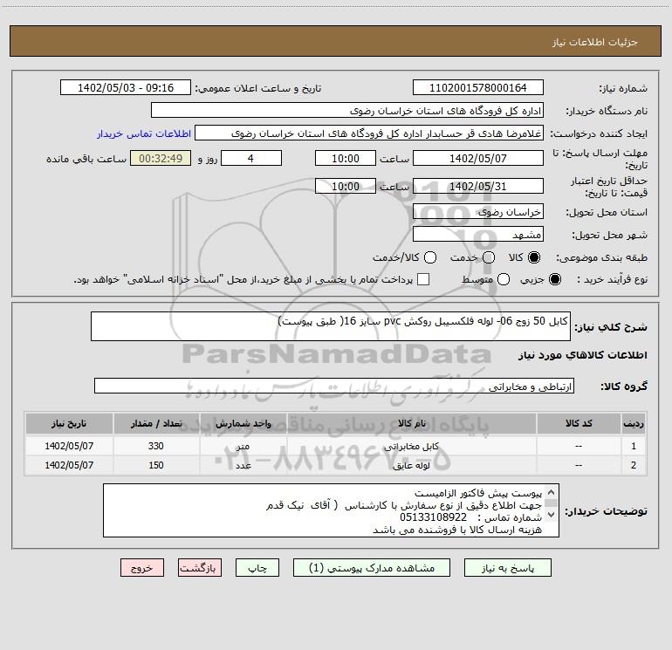Click the نام دستگاه خریدار field
The image size is (672, 650).
(347, 110)
